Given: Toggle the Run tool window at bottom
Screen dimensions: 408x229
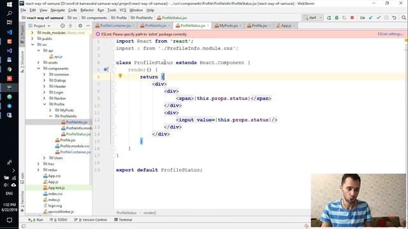Looking at the screenshot, I should tap(36, 219).
